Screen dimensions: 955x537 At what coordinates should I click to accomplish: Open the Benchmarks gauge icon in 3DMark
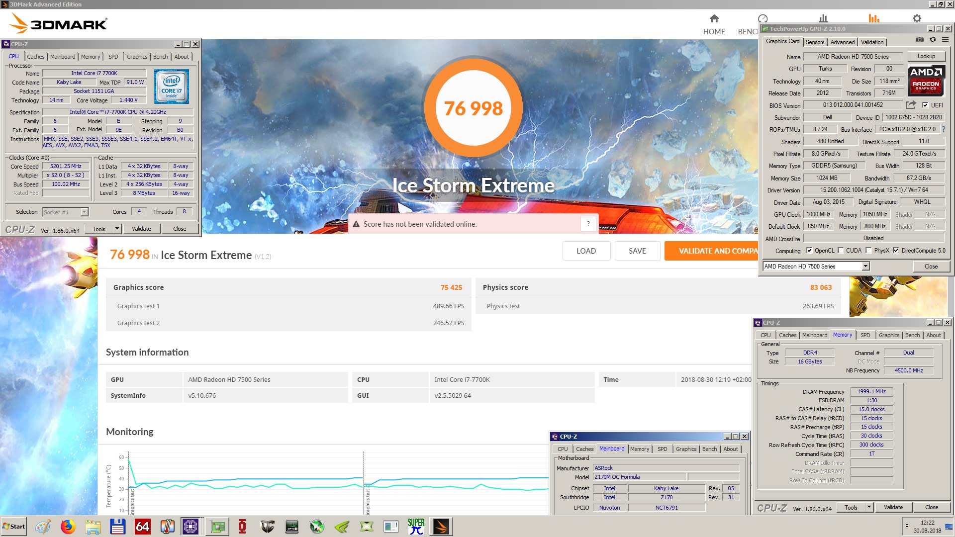coord(762,19)
